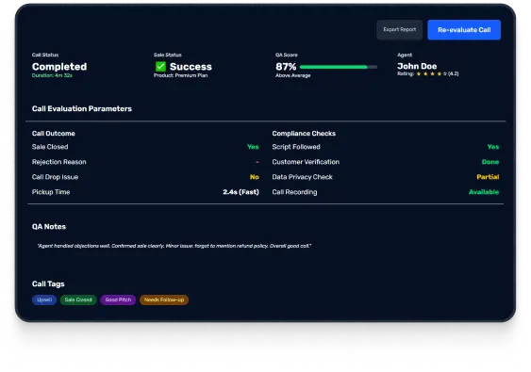531x372 pixels.
Task: Click the 'Customer Verification' row label
Action: click(306, 162)
